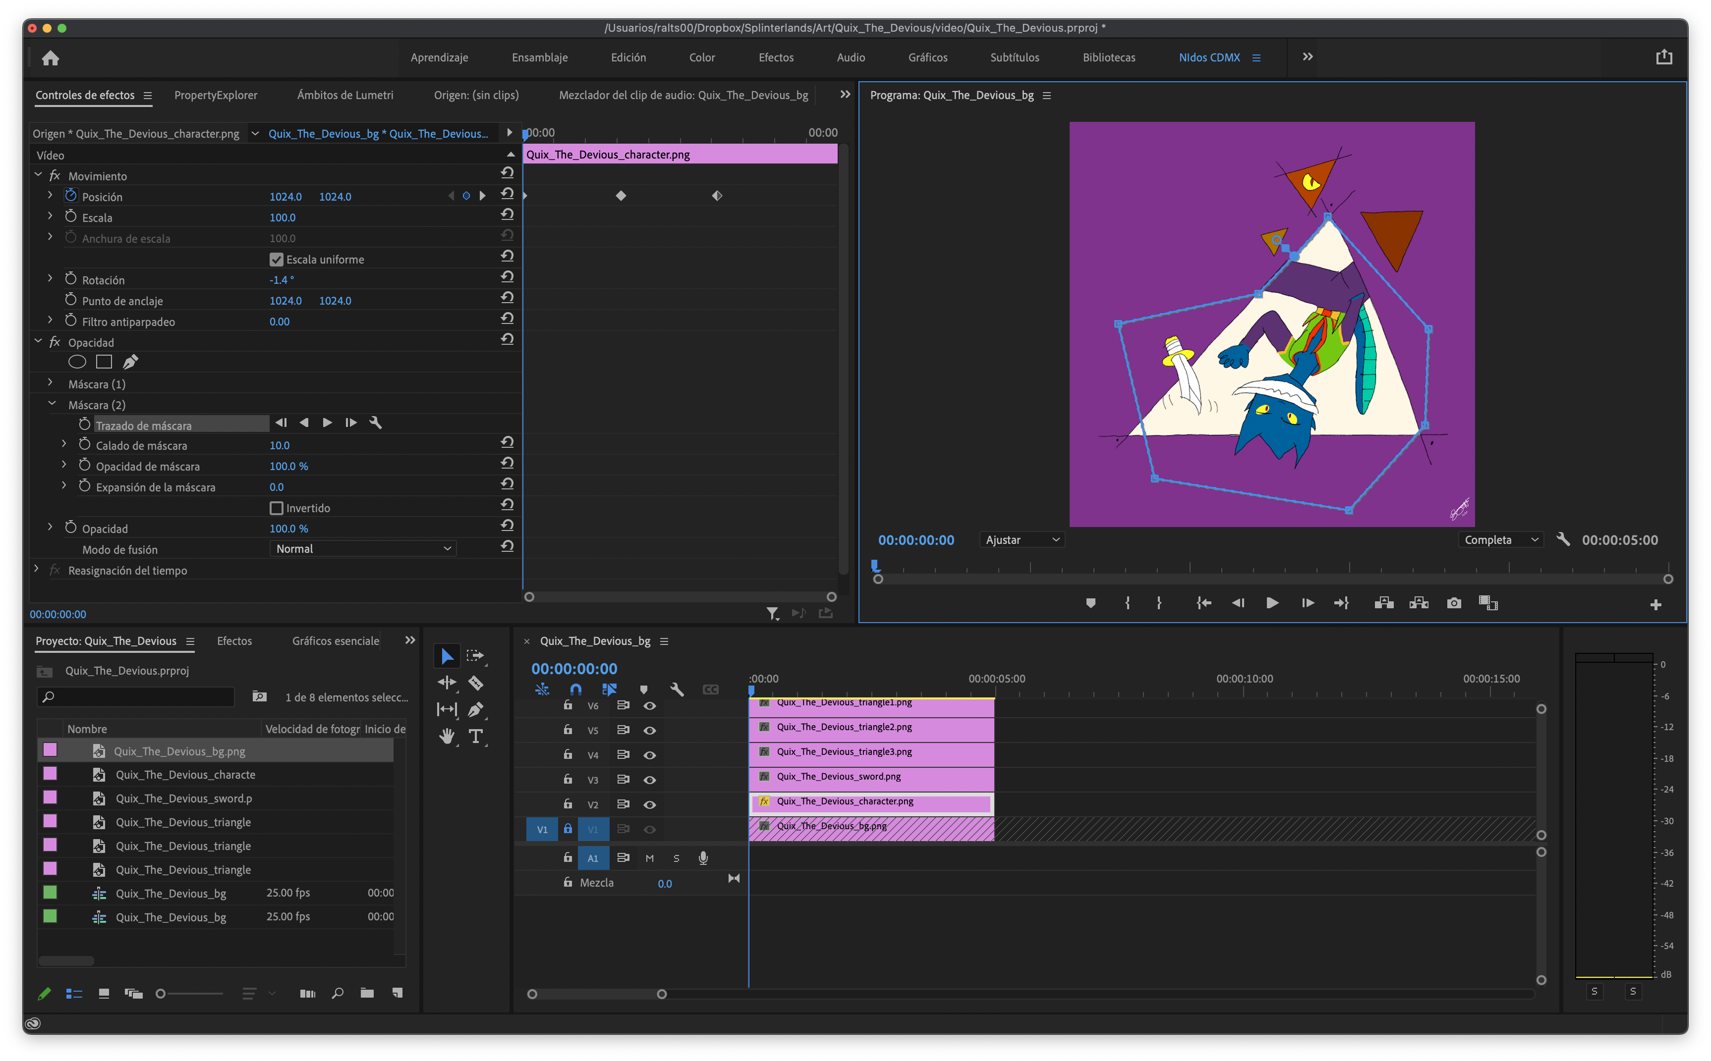The height and width of the screenshot is (1061, 1711).
Task: Select the second Posición keyframe diamond
Action: tap(621, 196)
